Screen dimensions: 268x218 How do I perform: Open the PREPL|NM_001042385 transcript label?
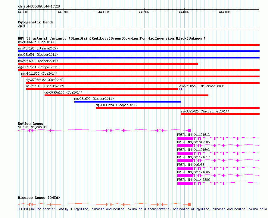click(193, 142)
